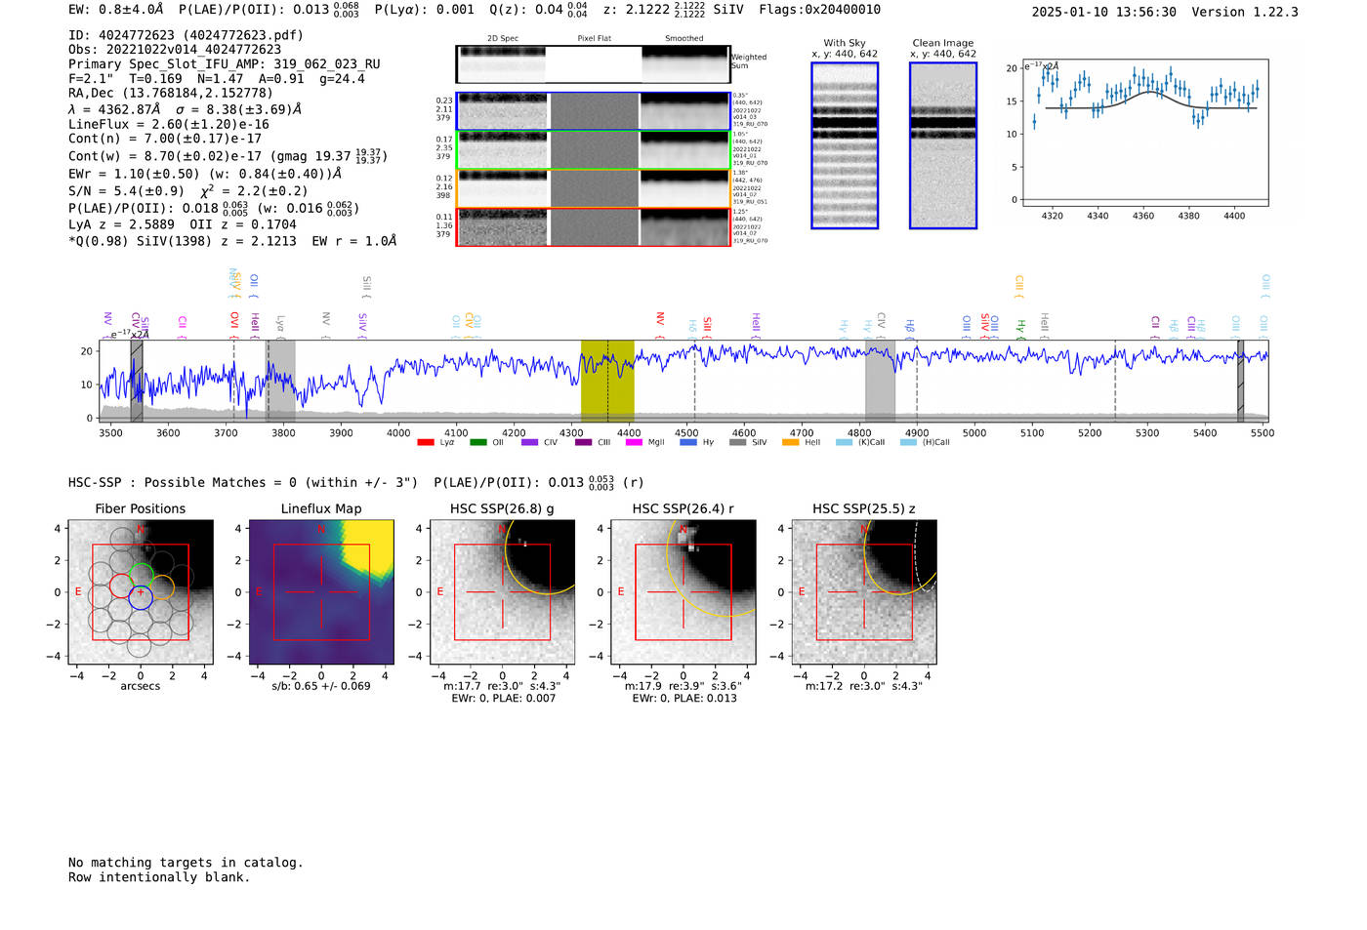
Task: Click the gray band near 4840 Å
Action: click(880, 381)
